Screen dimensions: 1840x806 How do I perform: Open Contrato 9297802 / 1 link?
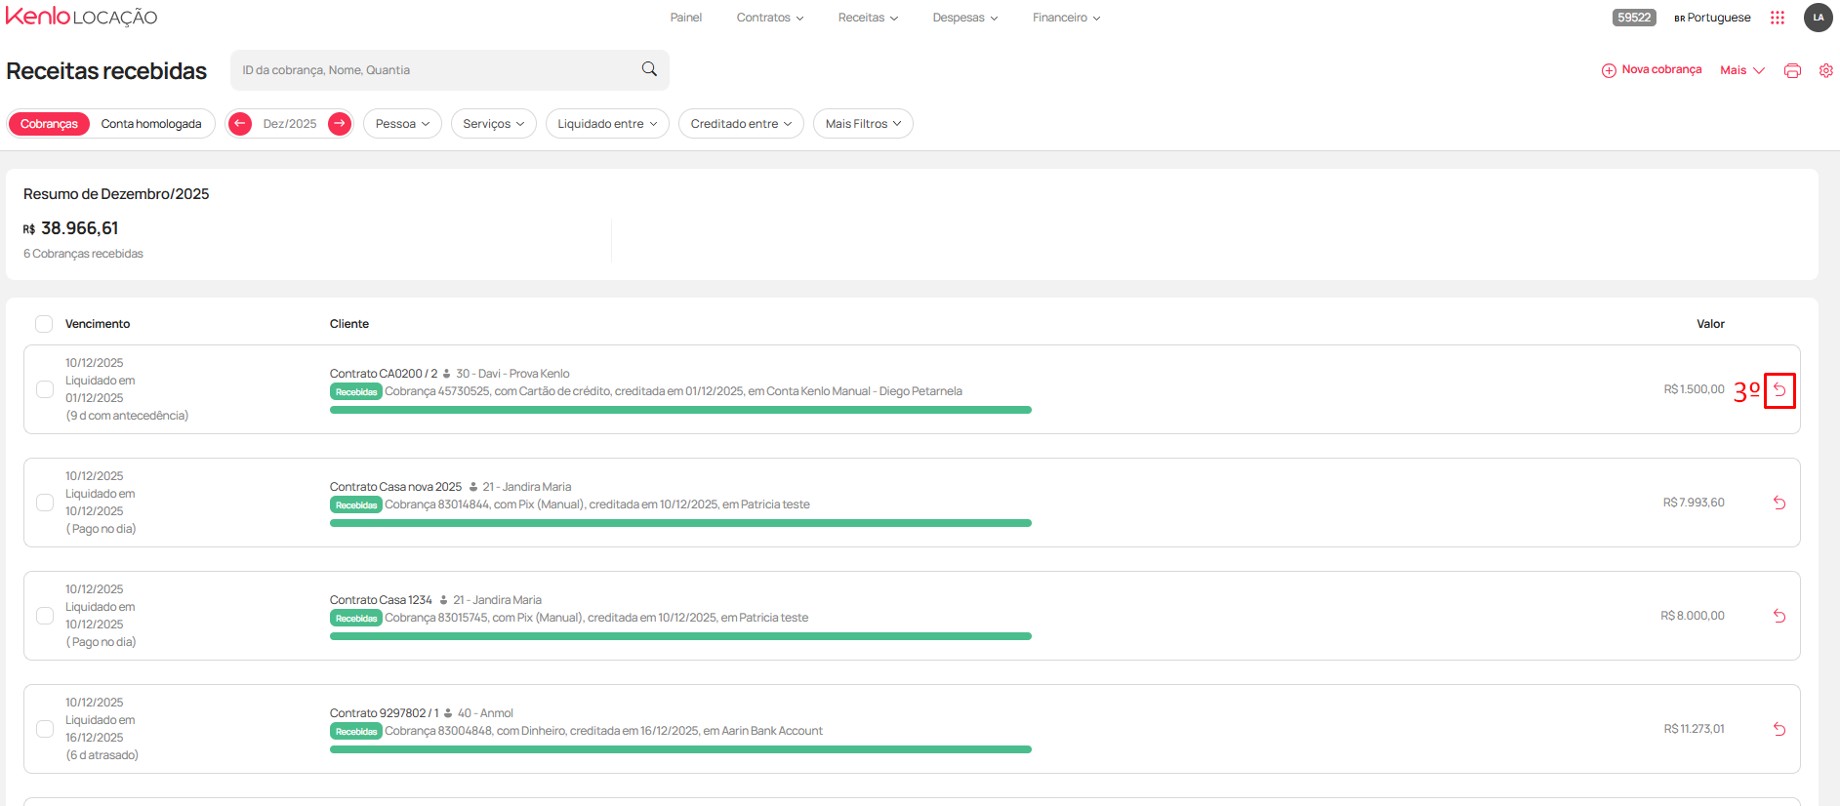click(384, 713)
